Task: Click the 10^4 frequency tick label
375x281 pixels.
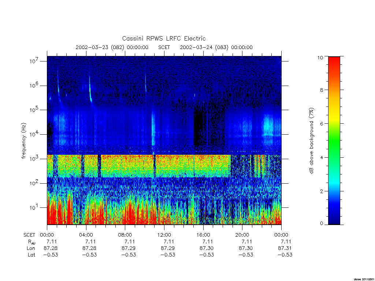Action: pyautogui.click(x=34, y=134)
